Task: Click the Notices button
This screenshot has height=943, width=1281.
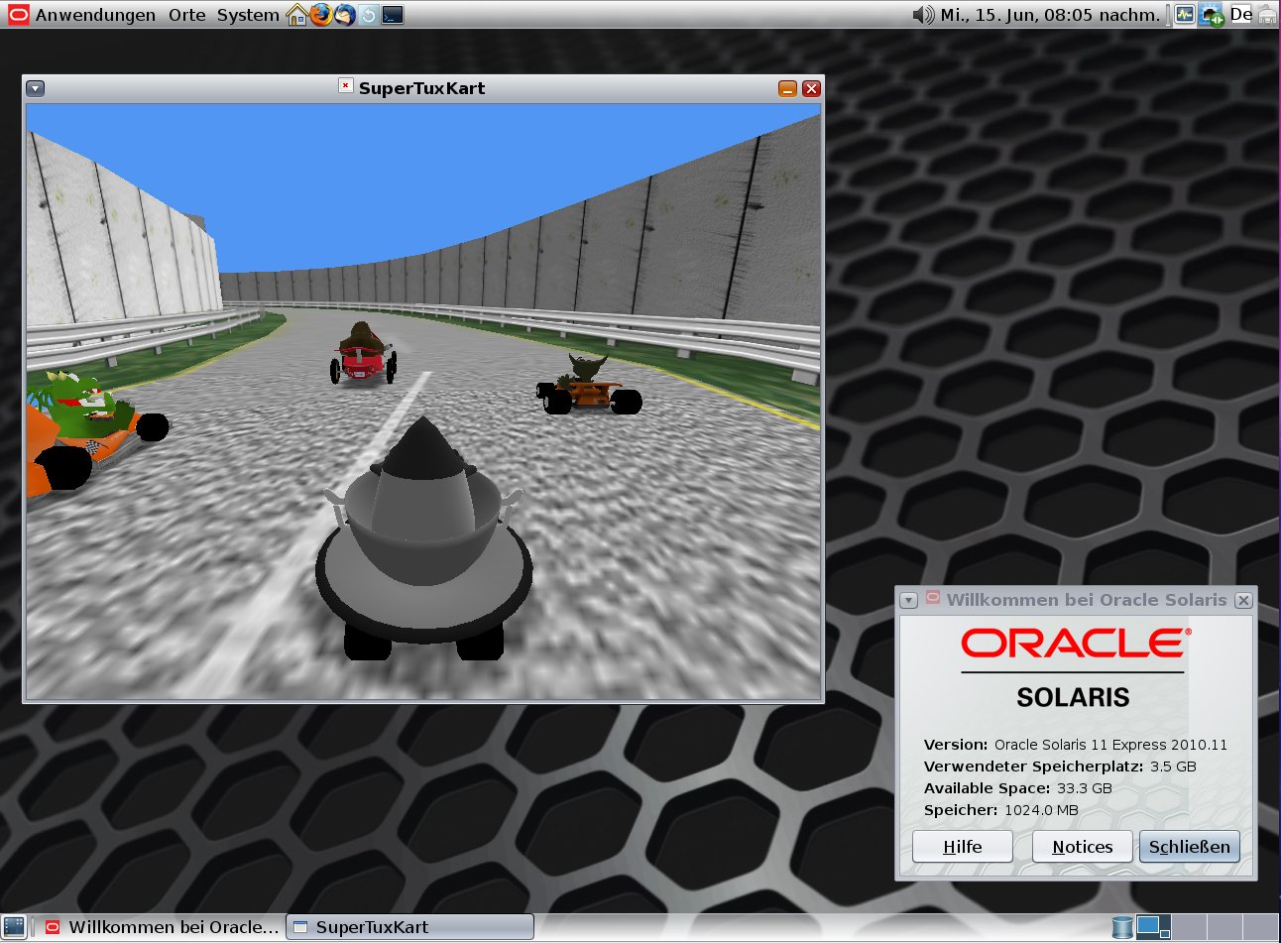Action: (1083, 847)
